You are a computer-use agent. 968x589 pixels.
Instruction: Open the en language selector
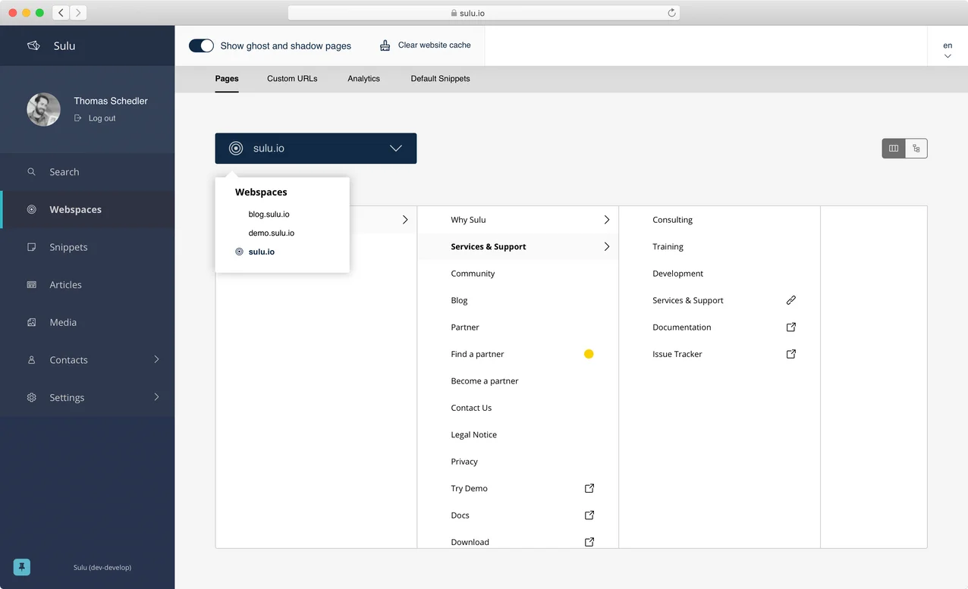[x=948, y=50]
